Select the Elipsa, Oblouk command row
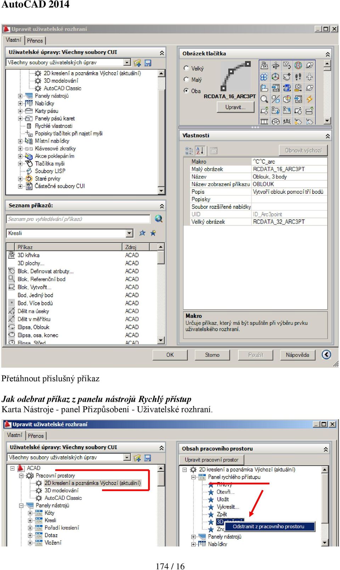 82,327
